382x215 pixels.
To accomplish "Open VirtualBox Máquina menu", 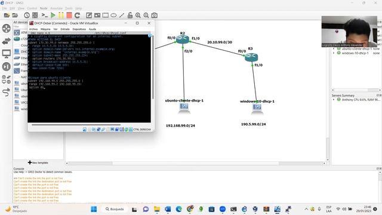I will point(45,29).
